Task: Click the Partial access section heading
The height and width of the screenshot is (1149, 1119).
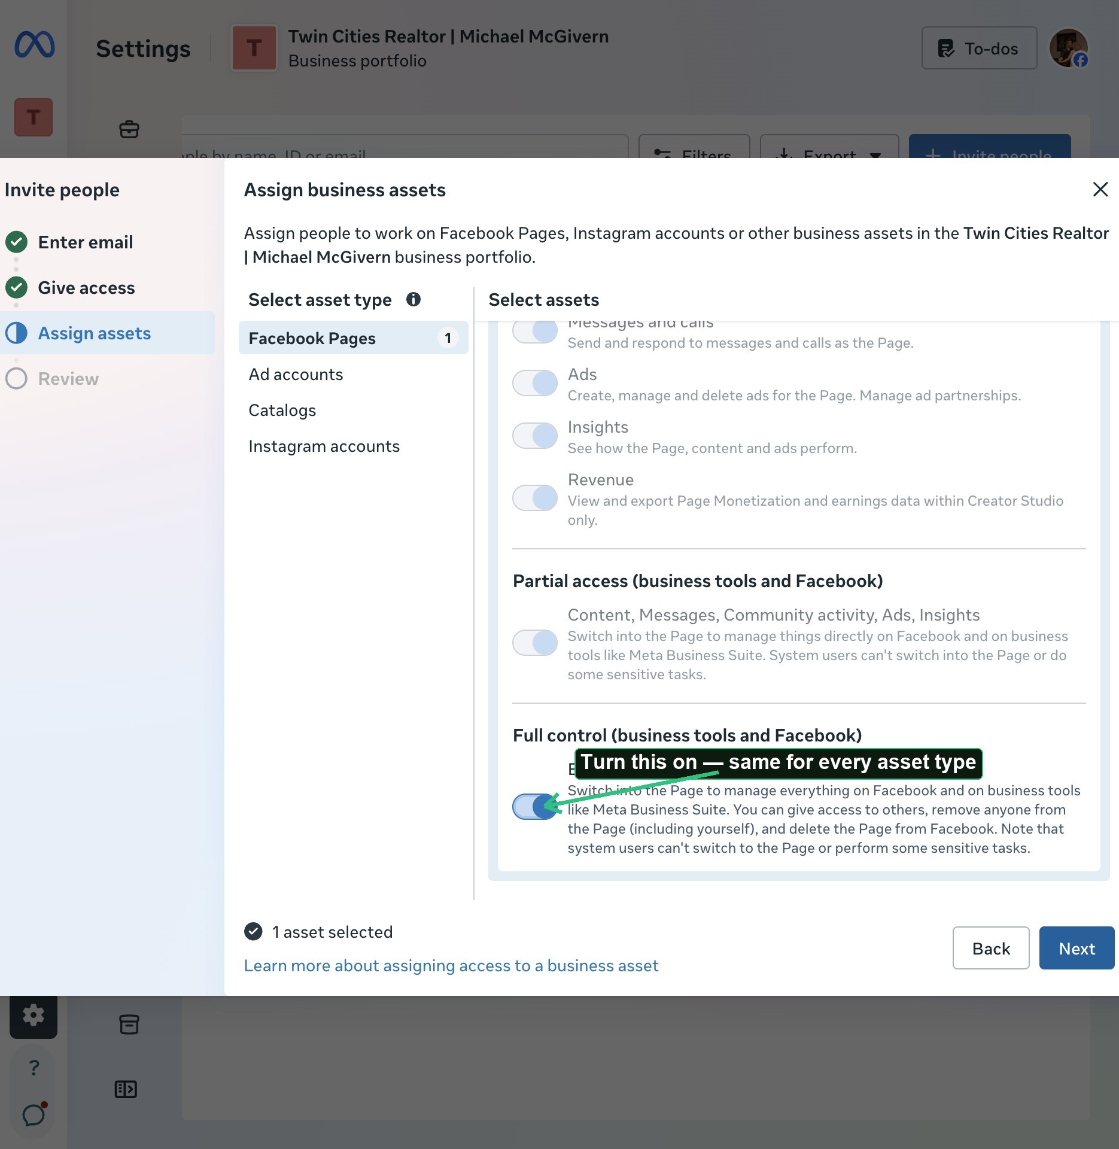Action: (698, 581)
